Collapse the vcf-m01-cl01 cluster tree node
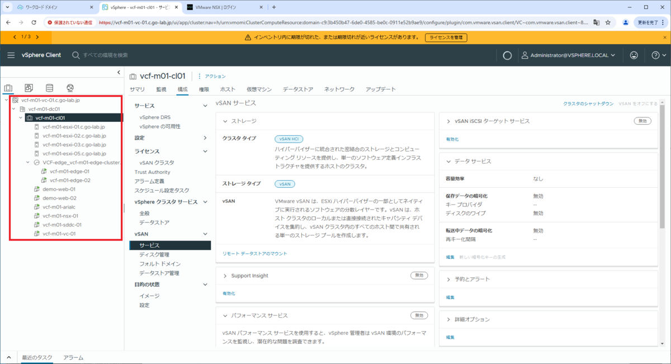The width and height of the screenshot is (671, 364). point(21,118)
